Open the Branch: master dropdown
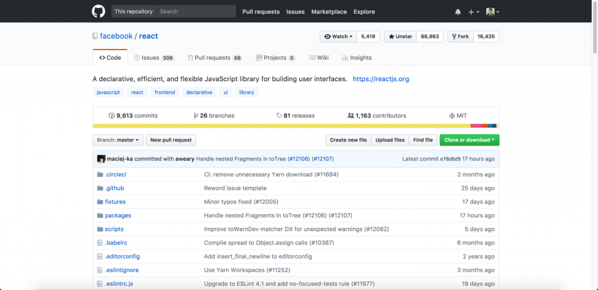 coord(118,140)
